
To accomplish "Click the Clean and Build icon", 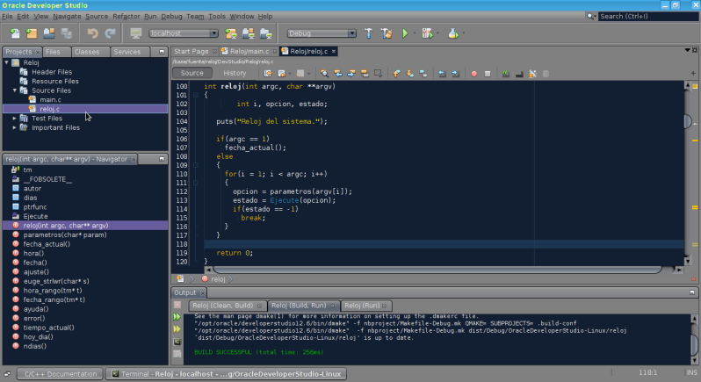I will coord(385,33).
